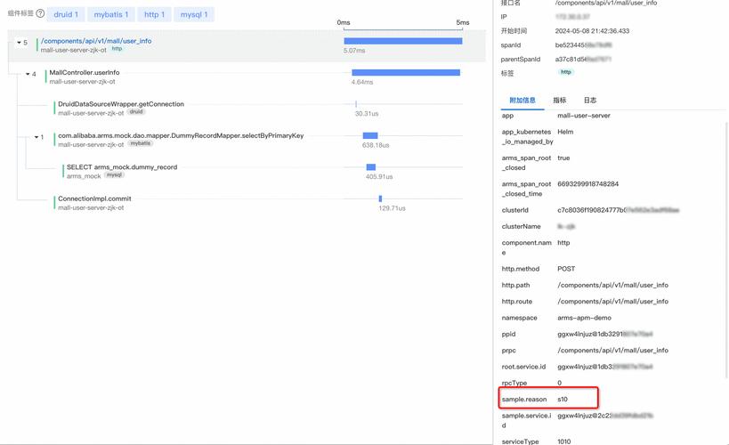Click the mysql 1 component tag
Image resolution: width=729 pixels, height=445 pixels.
(193, 15)
